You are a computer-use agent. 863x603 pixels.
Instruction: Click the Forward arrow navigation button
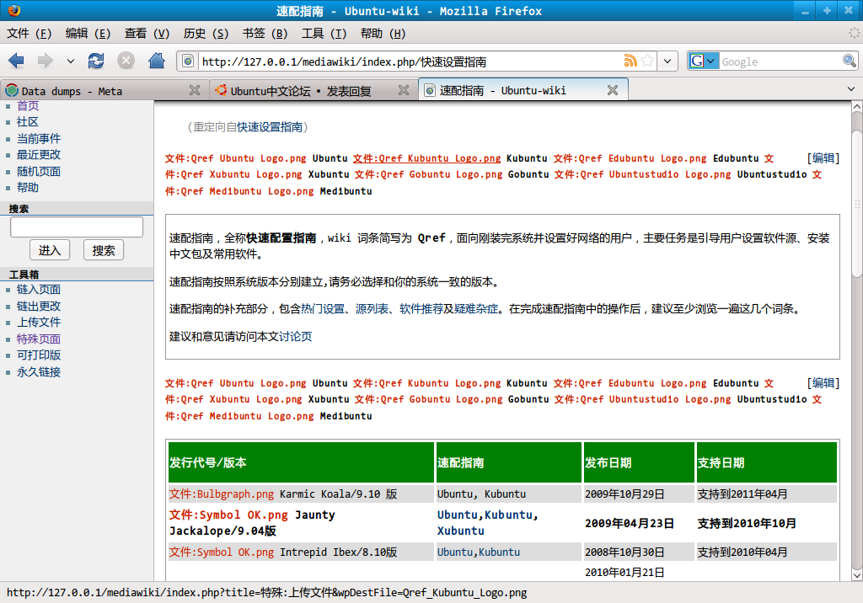(46, 61)
